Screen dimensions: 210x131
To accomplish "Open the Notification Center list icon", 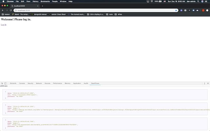I will 206,1.
